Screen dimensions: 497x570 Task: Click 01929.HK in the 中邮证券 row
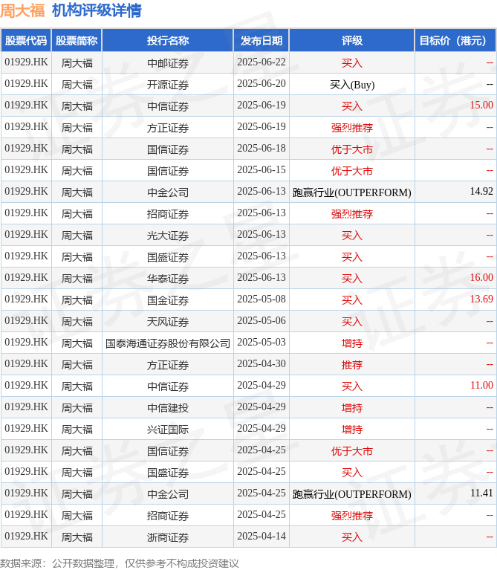tap(26, 62)
